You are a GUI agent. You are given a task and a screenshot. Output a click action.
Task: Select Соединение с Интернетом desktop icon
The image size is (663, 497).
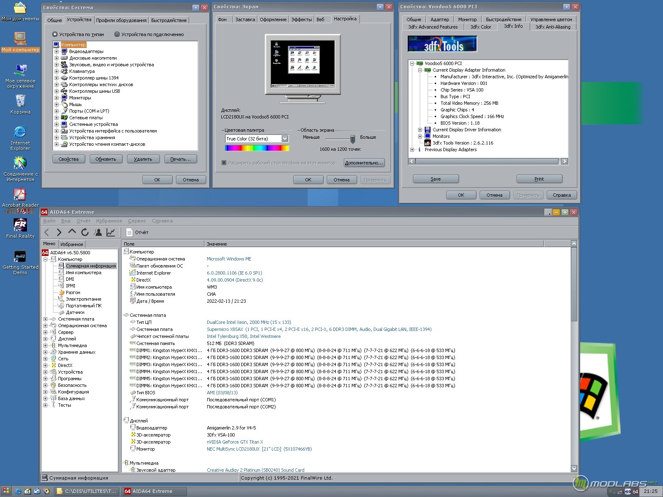pos(20,169)
